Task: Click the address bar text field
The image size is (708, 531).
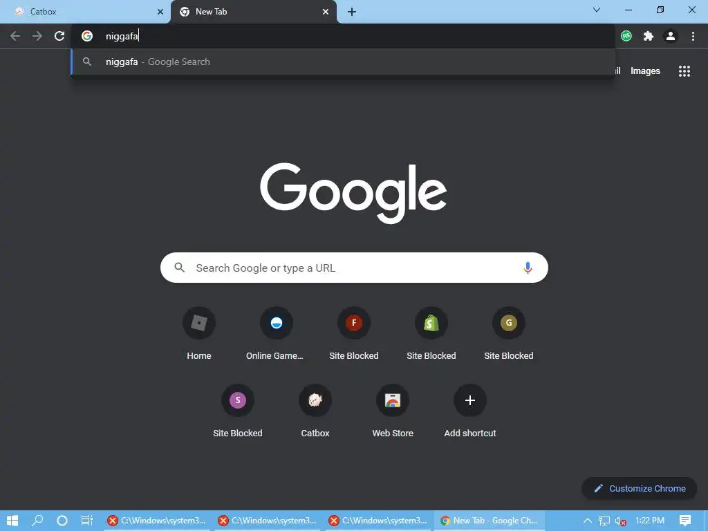Action: [343, 36]
